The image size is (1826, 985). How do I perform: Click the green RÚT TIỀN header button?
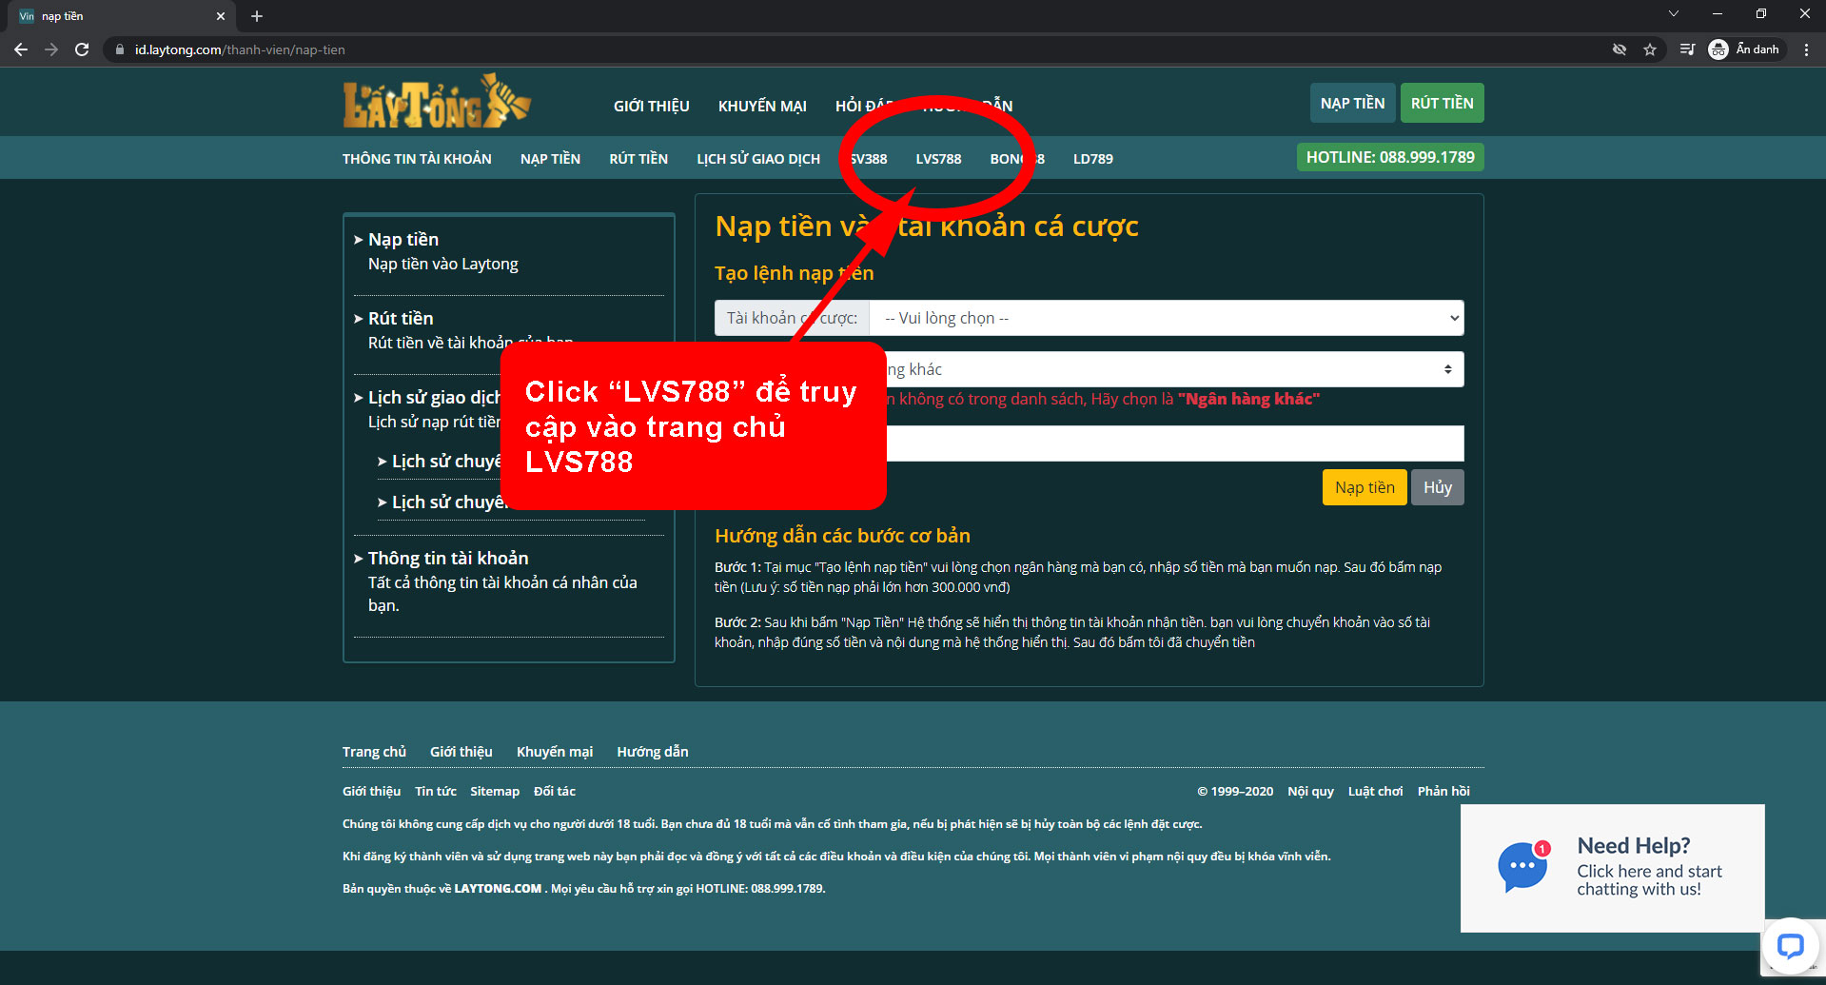[1442, 103]
